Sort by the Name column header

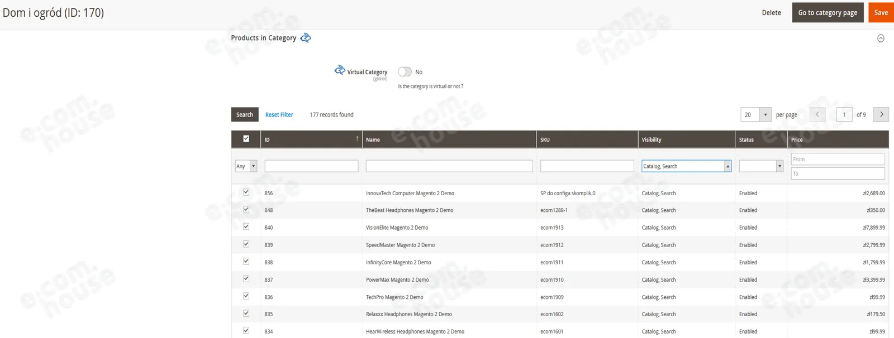click(x=449, y=139)
